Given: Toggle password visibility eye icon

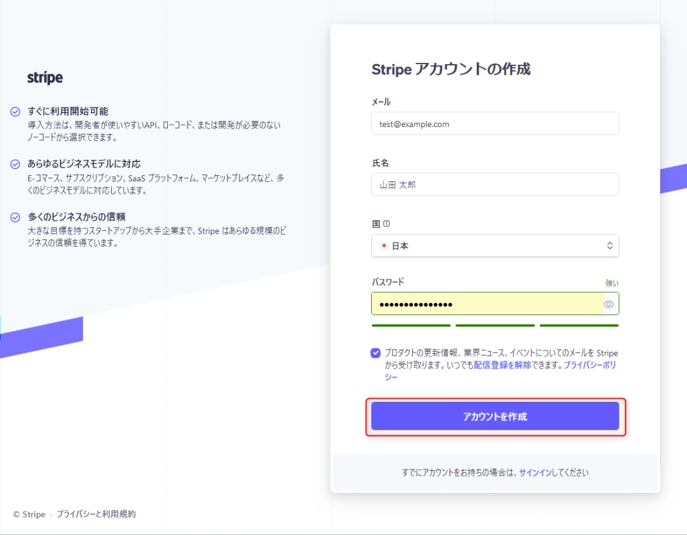Looking at the screenshot, I should click(x=609, y=304).
